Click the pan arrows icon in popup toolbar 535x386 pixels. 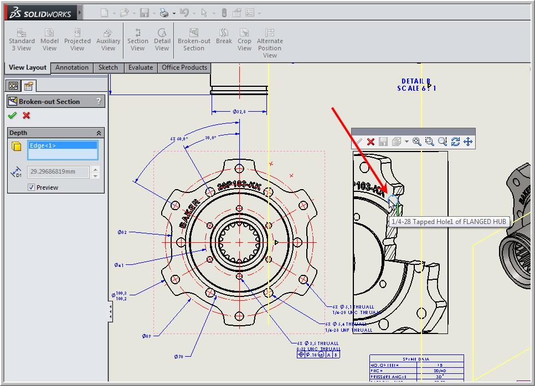[468, 142]
